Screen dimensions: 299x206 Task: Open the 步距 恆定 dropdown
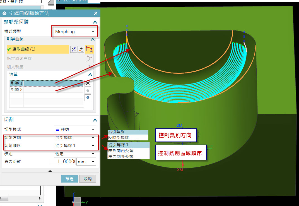click(75, 154)
